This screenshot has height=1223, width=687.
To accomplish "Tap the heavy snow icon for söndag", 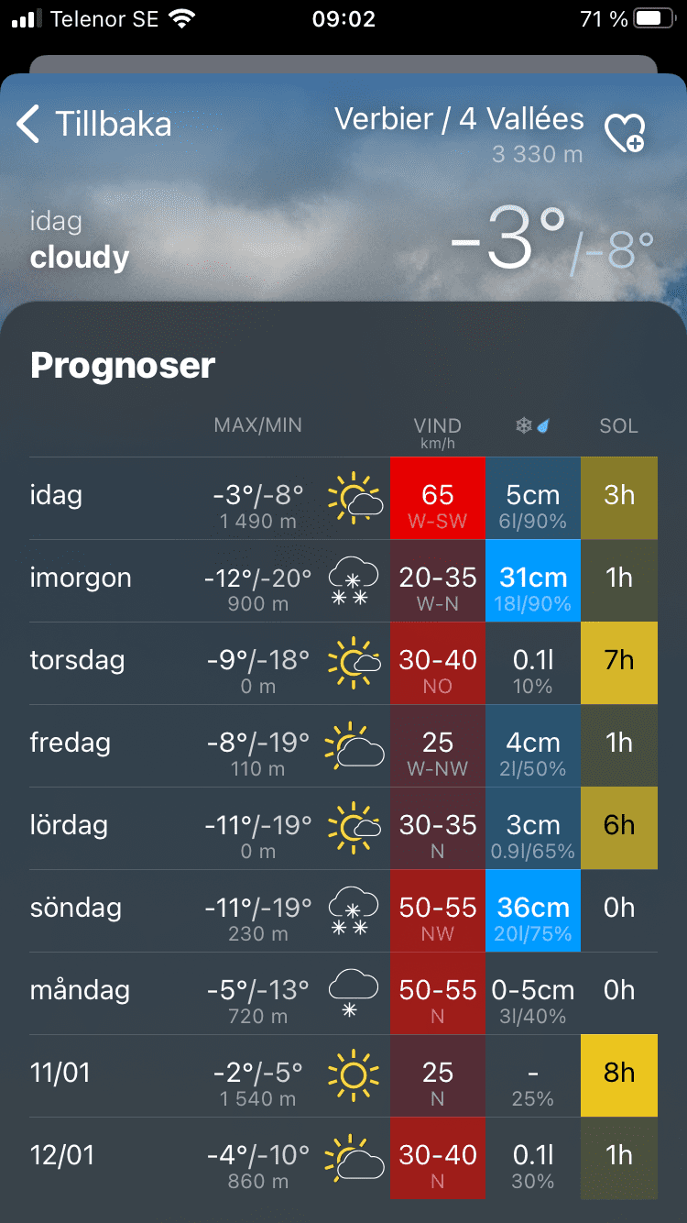I will [354, 909].
